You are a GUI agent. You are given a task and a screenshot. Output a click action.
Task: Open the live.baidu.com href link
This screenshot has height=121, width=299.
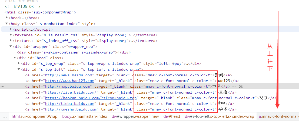(x=71, y=92)
